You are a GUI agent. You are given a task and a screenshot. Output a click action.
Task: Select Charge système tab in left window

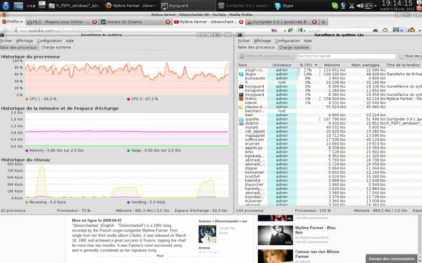point(56,47)
